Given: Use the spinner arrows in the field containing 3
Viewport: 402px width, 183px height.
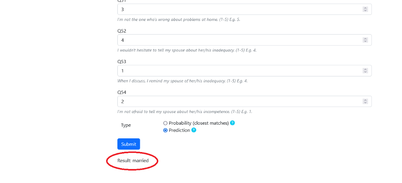Looking at the screenshot, I should [x=365, y=9].
